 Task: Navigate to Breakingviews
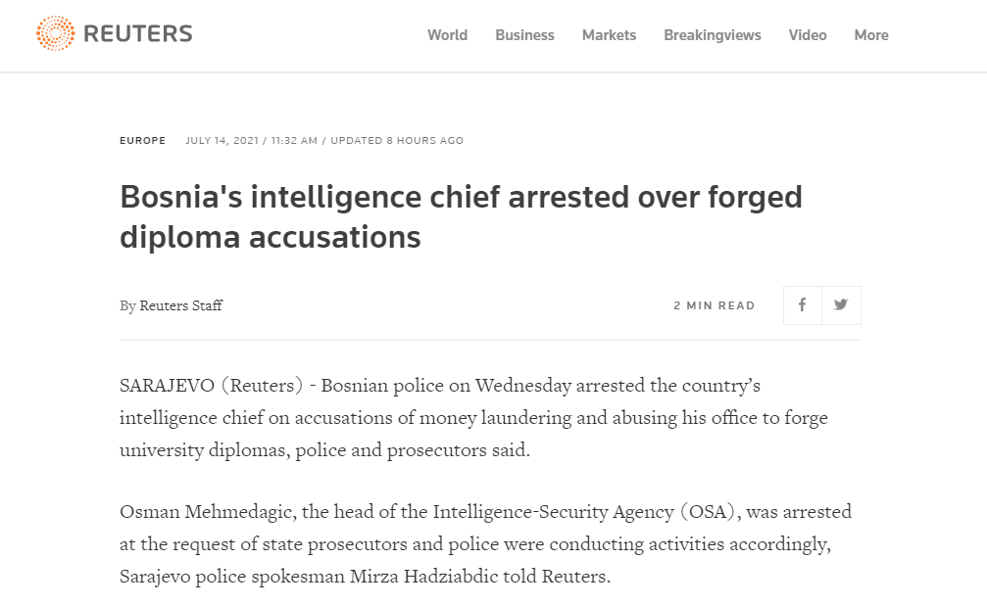click(712, 35)
